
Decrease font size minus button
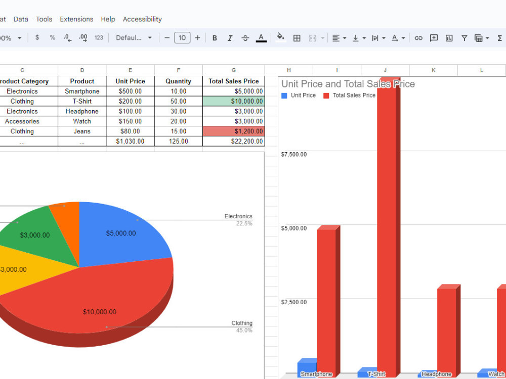pos(167,38)
